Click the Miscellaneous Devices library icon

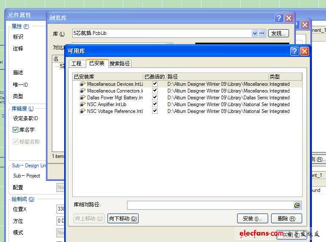point(82,84)
